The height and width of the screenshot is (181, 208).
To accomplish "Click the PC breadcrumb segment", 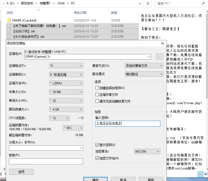I will (73, 3).
